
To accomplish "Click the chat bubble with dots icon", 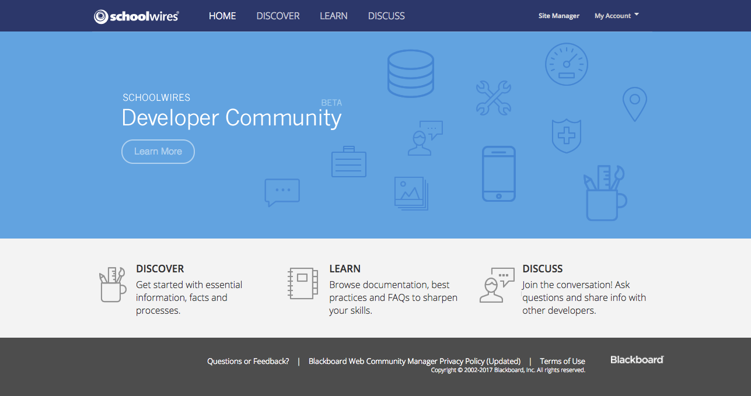I will click(x=282, y=192).
